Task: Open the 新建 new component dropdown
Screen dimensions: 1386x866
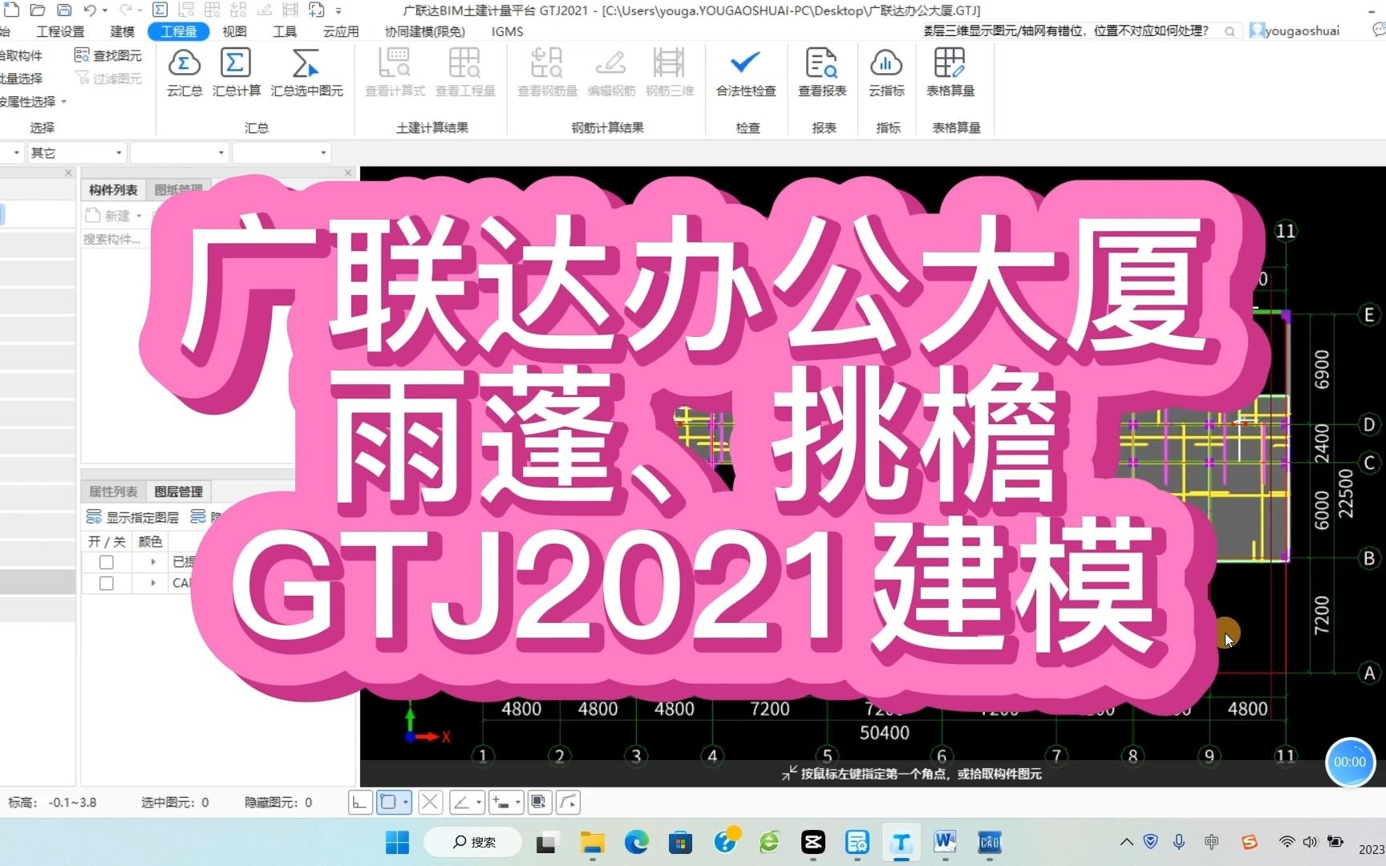Action: pyautogui.click(x=137, y=215)
